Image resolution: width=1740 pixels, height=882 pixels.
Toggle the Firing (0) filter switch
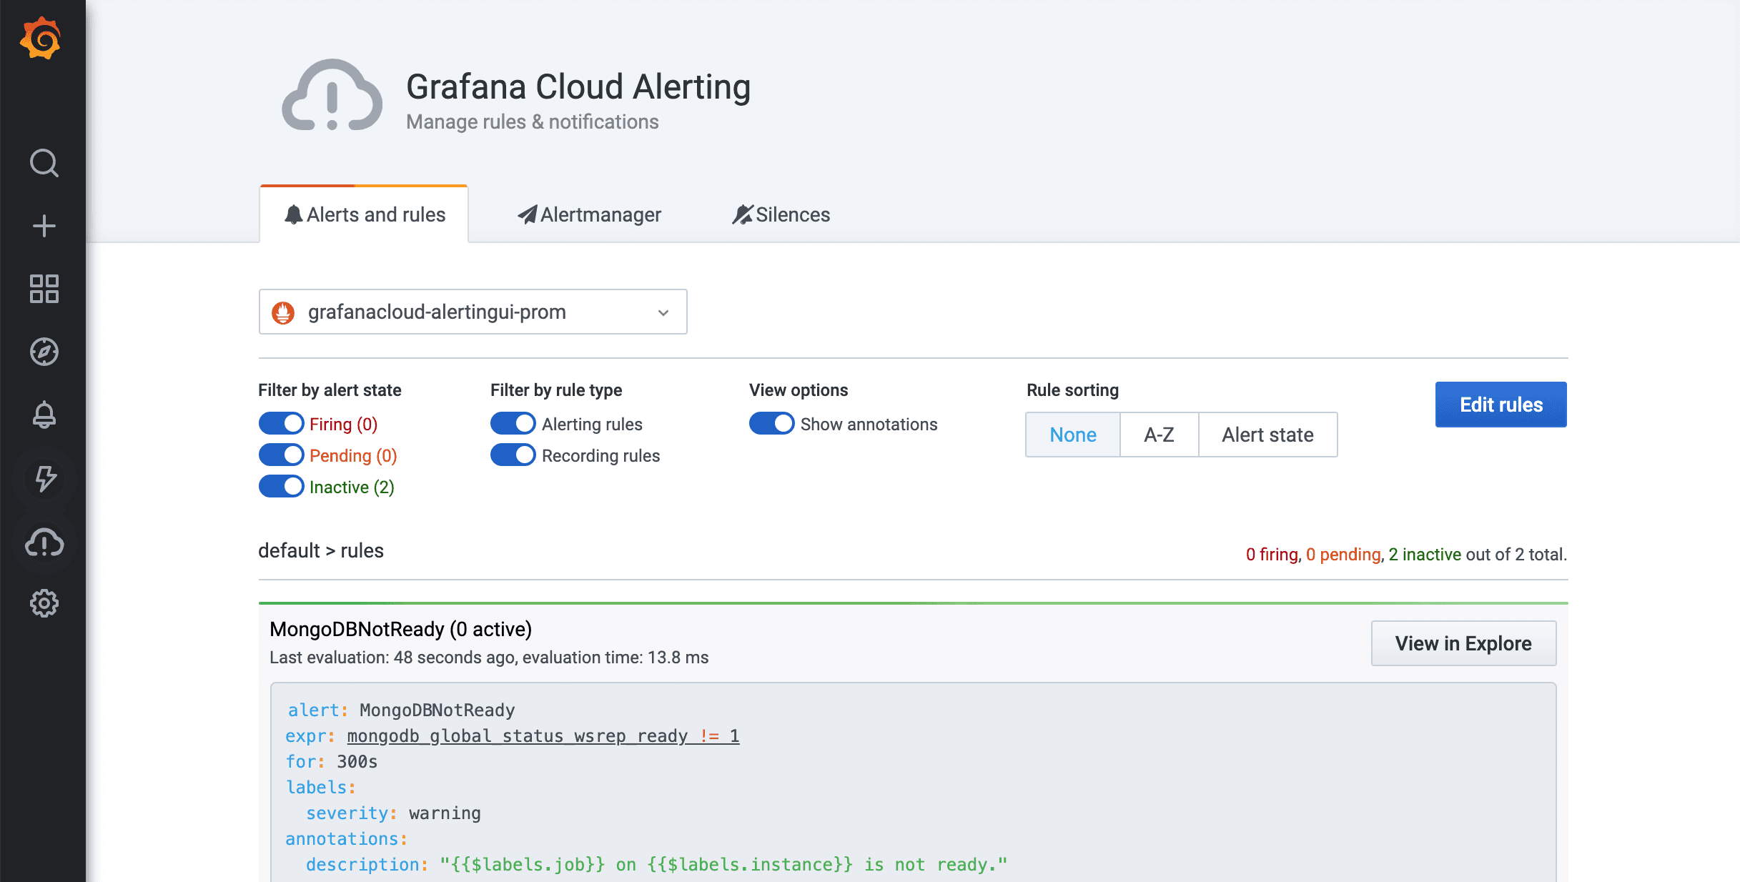tap(281, 424)
